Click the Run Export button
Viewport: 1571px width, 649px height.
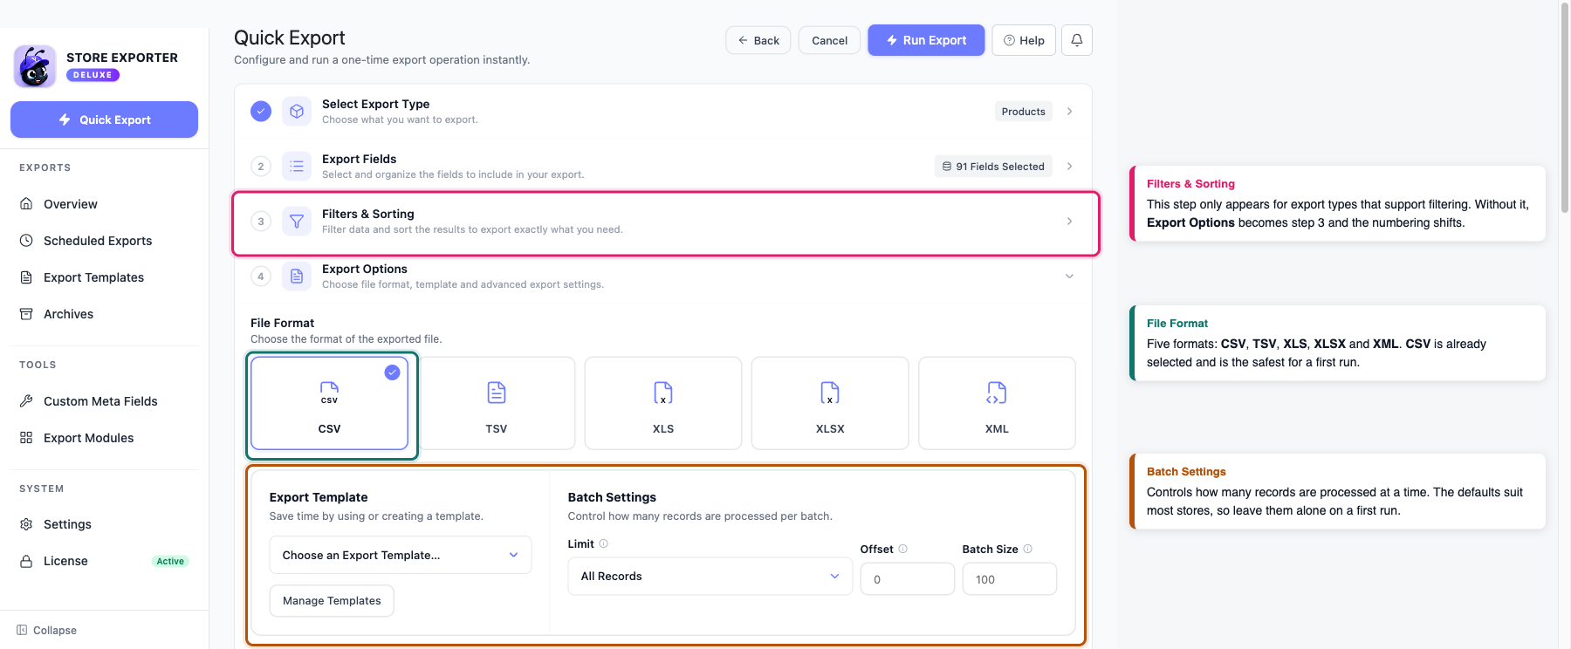(926, 40)
